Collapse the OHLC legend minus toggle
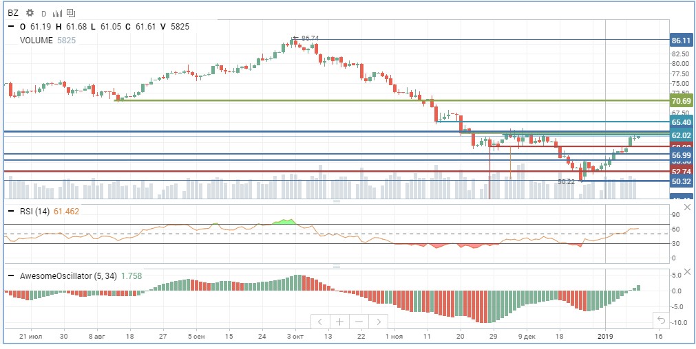The height and width of the screenshot is (349, 696). (10, 27)
